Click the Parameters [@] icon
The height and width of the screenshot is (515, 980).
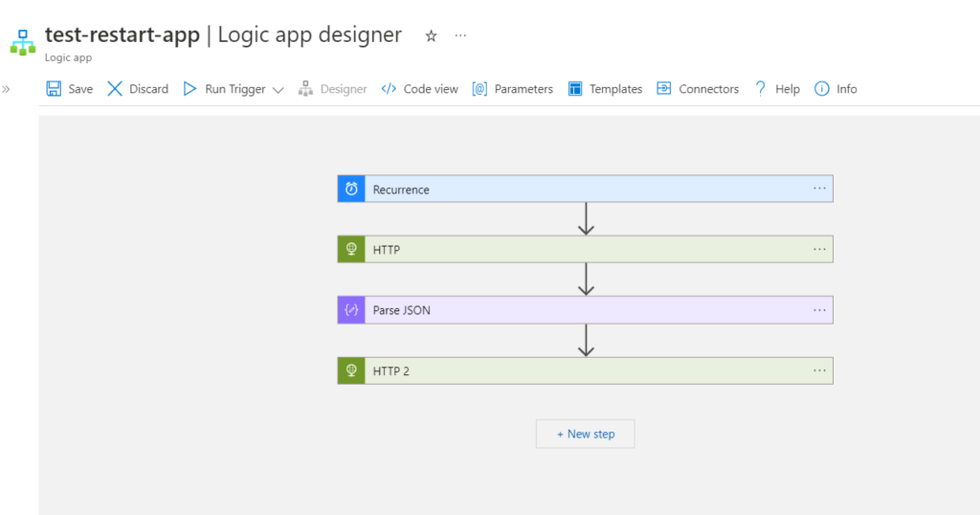[x=479, y=89]
